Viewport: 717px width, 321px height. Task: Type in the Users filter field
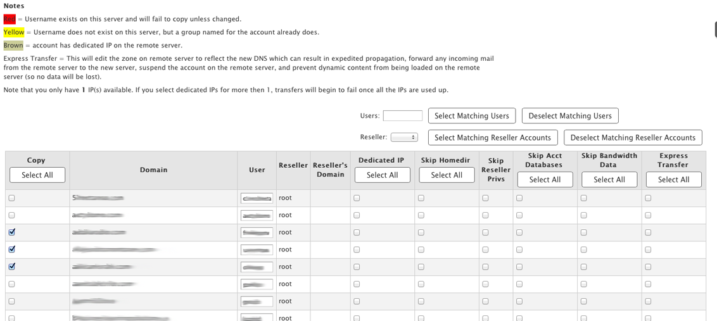(402, 116)
